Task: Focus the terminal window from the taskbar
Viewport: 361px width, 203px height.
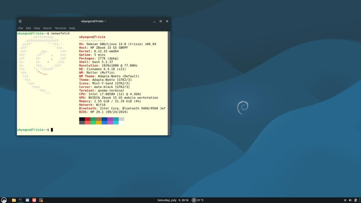Action: pos(20,200)
